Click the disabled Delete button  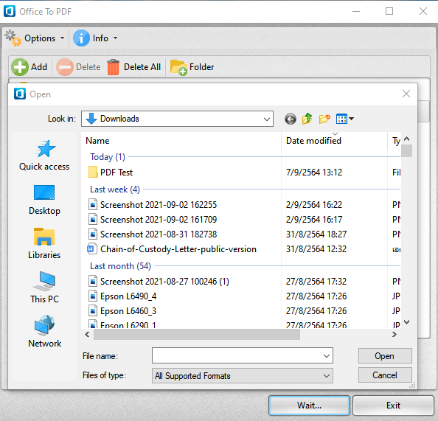[78, 67]
